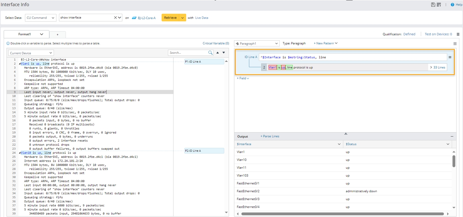Open the CLI Command data type dropdown

(x=40, y=18)
